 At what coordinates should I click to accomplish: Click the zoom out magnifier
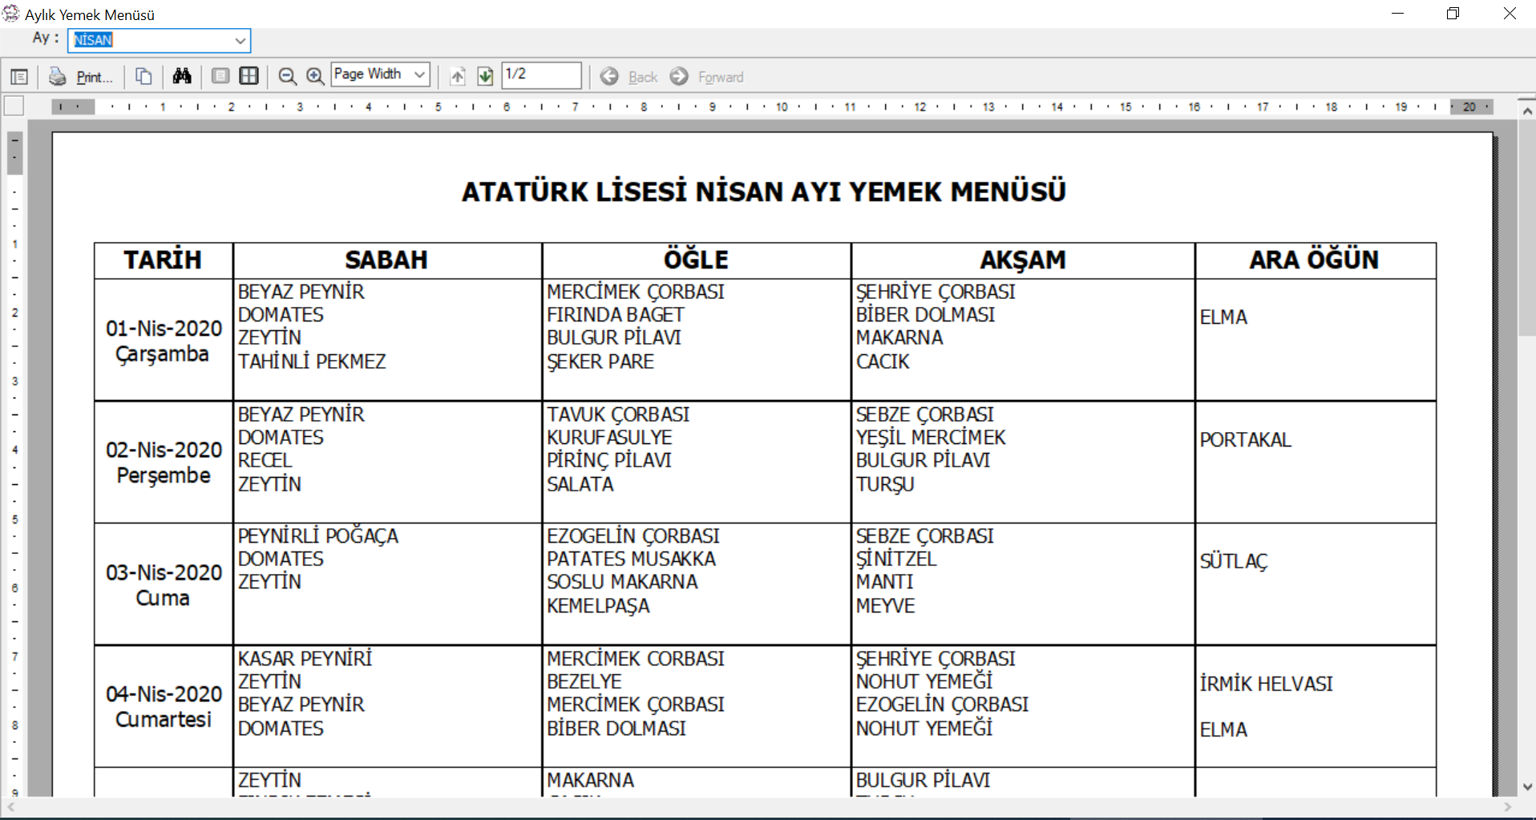287,76
